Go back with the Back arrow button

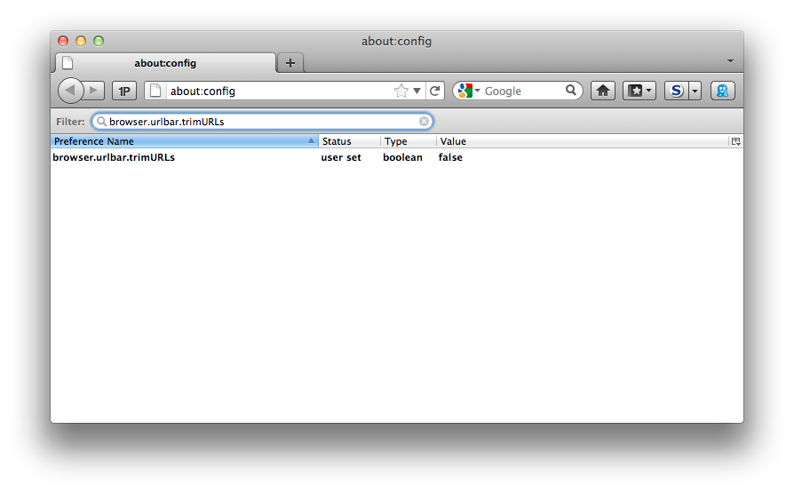point(70,91)
